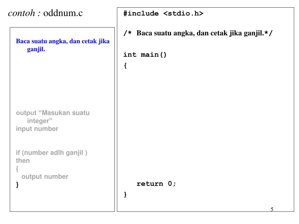This screenshot has height=224, width=299.
Task: Click the gray line "output “Masukan suatu"
Action: click(x=53, y=113)
